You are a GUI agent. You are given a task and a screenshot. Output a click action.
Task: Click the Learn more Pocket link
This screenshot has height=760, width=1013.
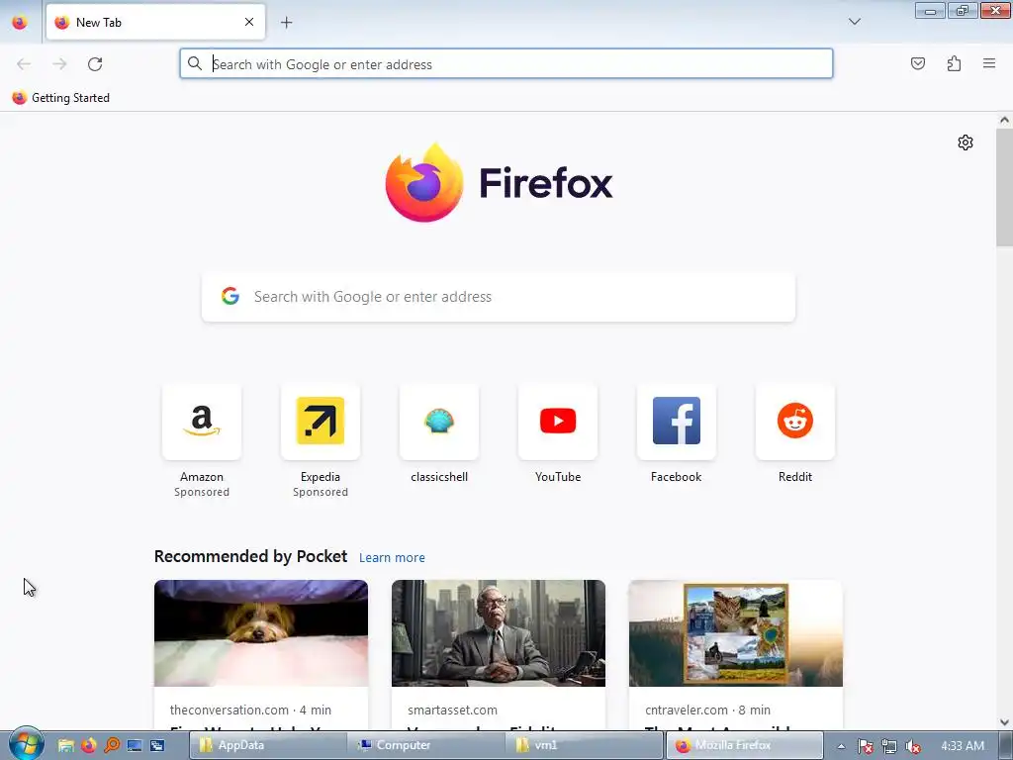[x=392, y=558]
